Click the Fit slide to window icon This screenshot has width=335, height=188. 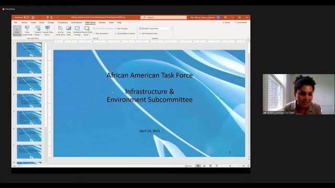pos(248,166)
